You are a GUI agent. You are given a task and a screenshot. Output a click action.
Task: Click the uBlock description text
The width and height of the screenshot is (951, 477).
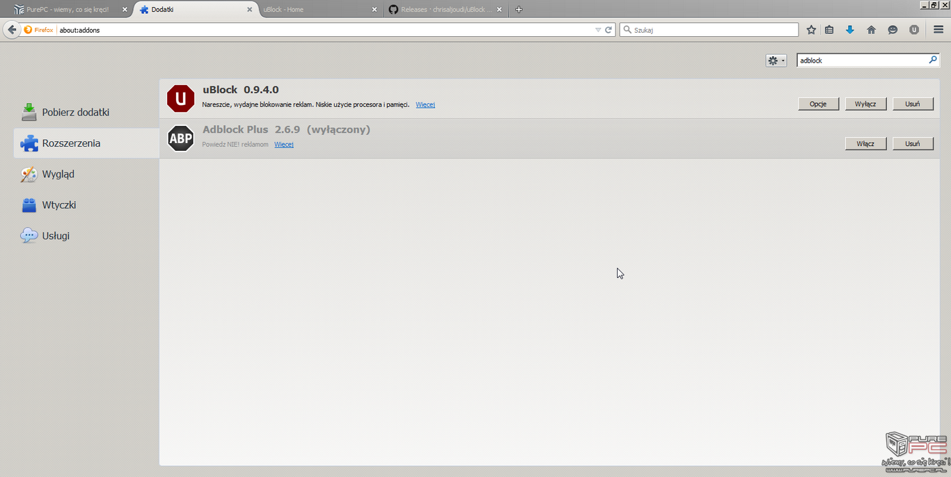point(306,104)
